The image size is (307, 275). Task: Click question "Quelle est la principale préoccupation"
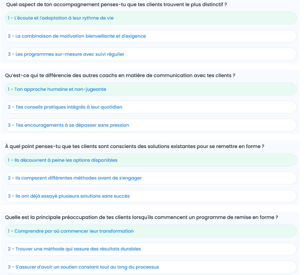point(142,217)
